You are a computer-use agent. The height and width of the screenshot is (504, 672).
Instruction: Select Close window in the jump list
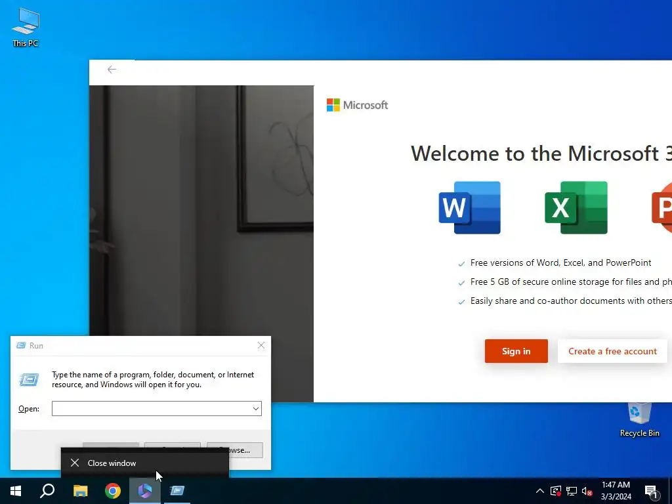pos(145,463)
